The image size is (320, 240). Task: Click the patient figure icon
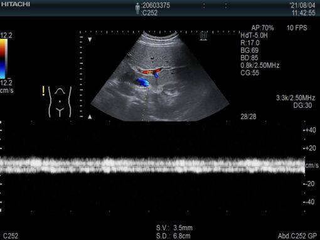tap(137, 9)
